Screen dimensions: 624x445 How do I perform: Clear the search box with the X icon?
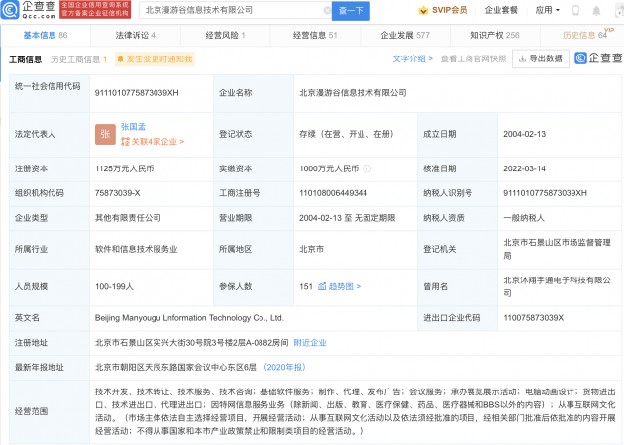pos(327,10)
